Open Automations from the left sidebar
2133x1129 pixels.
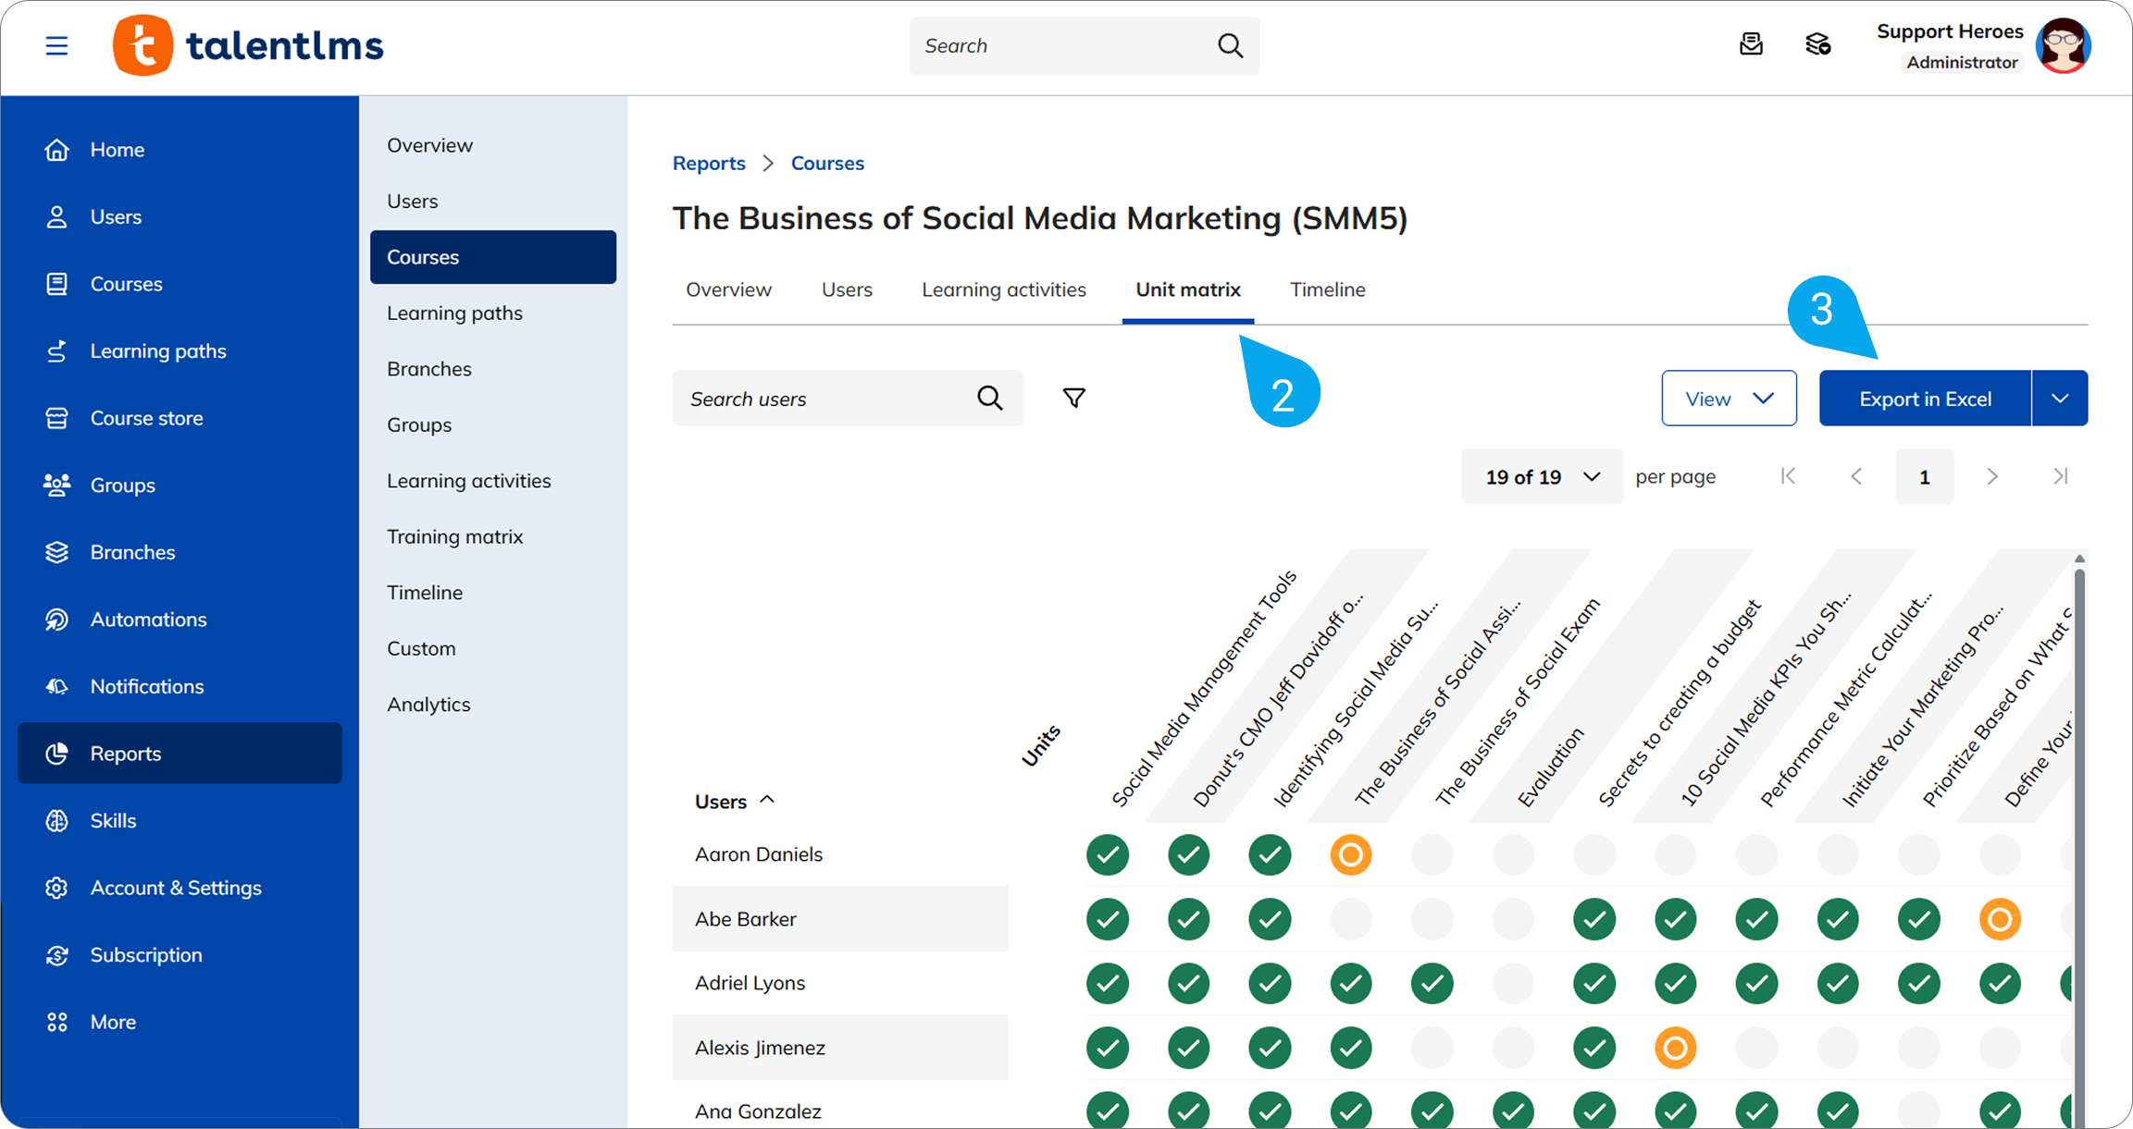pos(148,620)
